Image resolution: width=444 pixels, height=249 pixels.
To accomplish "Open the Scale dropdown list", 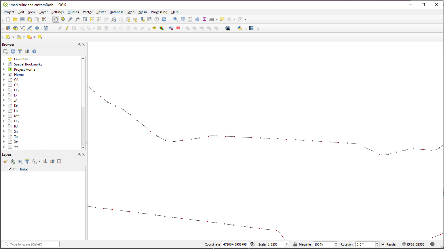I will pyautogui.click(x=286, y=244).
